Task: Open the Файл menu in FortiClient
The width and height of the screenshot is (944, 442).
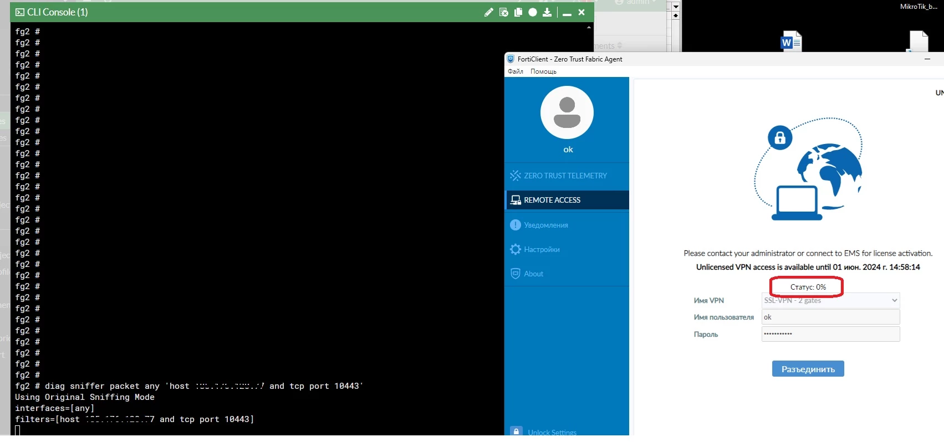Action: click(x=516, y=71)
